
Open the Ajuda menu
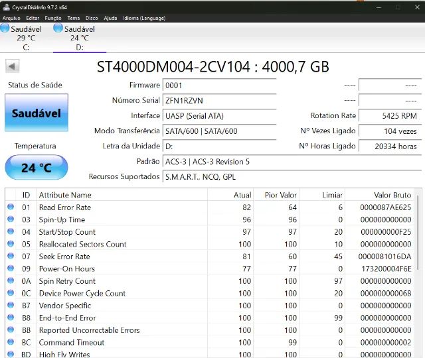pos(110,18)
